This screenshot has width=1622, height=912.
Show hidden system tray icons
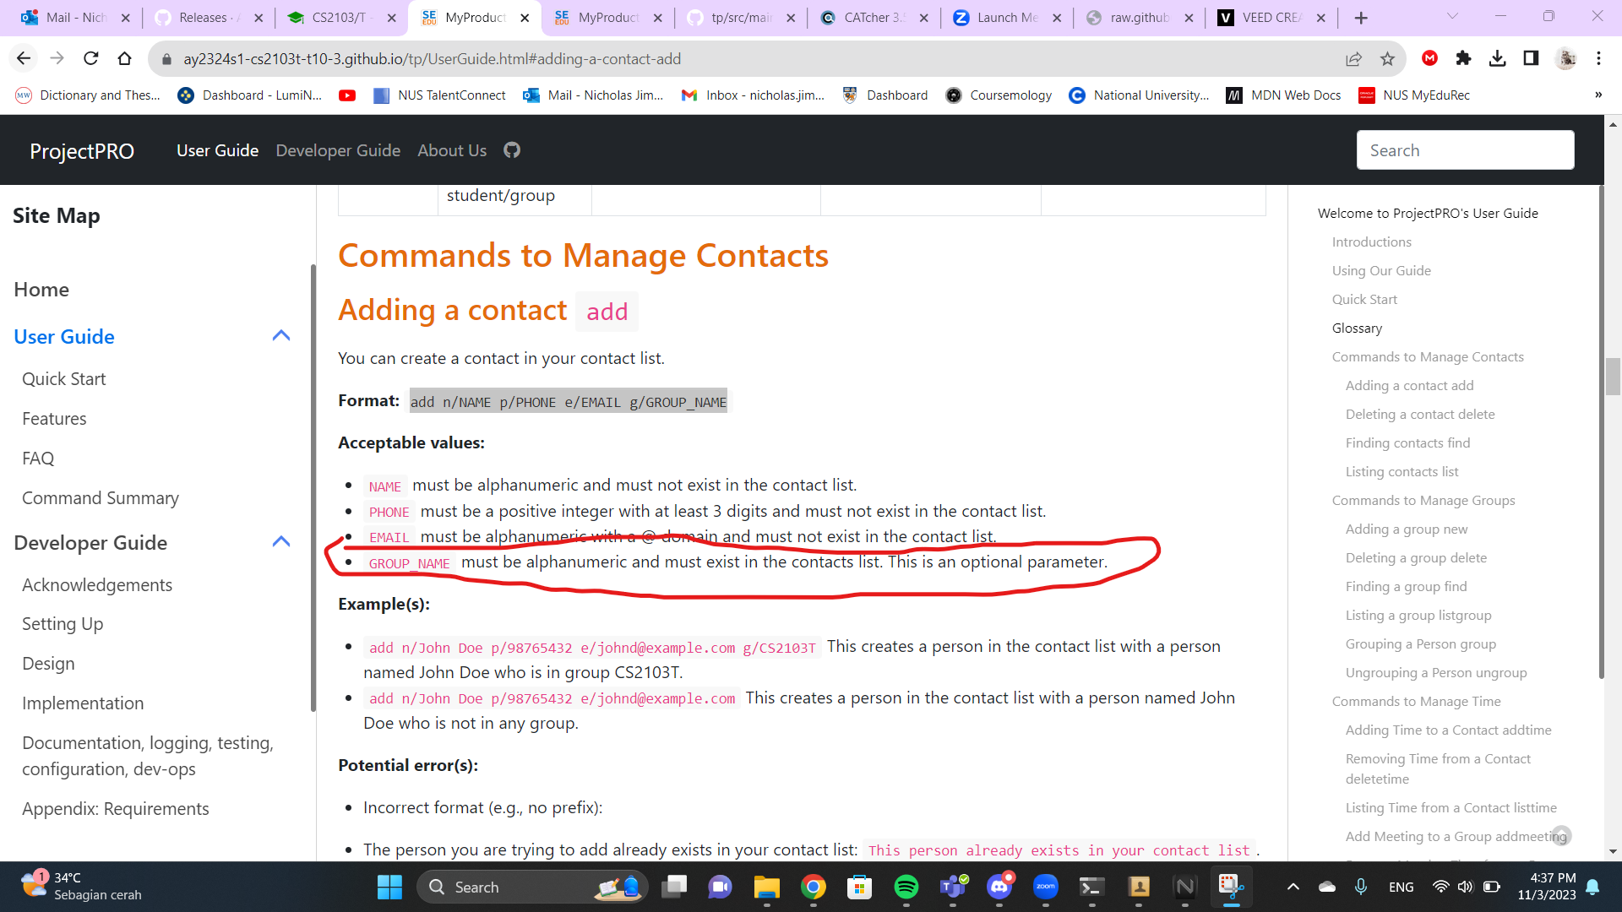(1293, 887)
